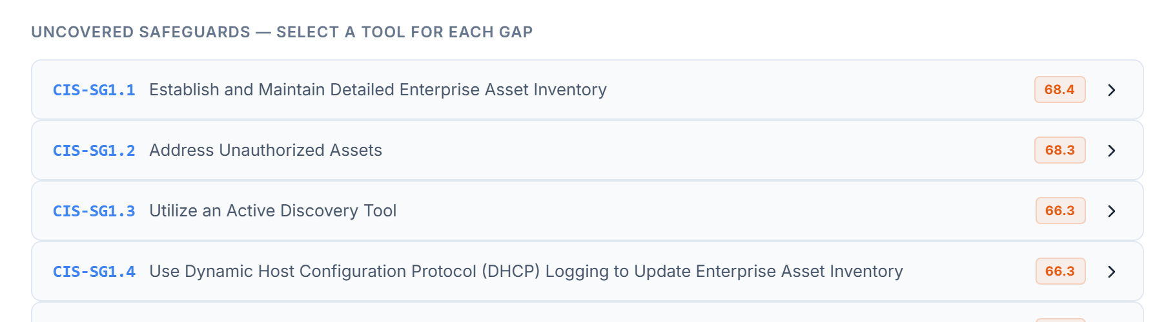Expand the CIS-SG1.1 safeguard chevron
The width and height of the screenshot is (1175, 322).
1111,90
